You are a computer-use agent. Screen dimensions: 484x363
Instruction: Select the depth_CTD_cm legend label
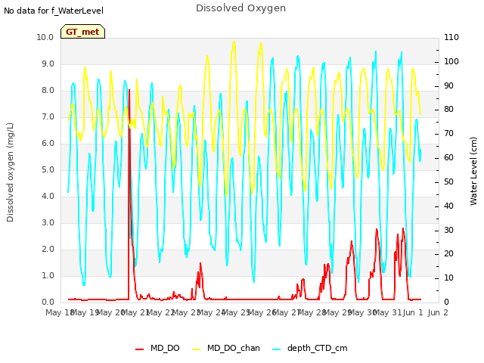[318, 348]
